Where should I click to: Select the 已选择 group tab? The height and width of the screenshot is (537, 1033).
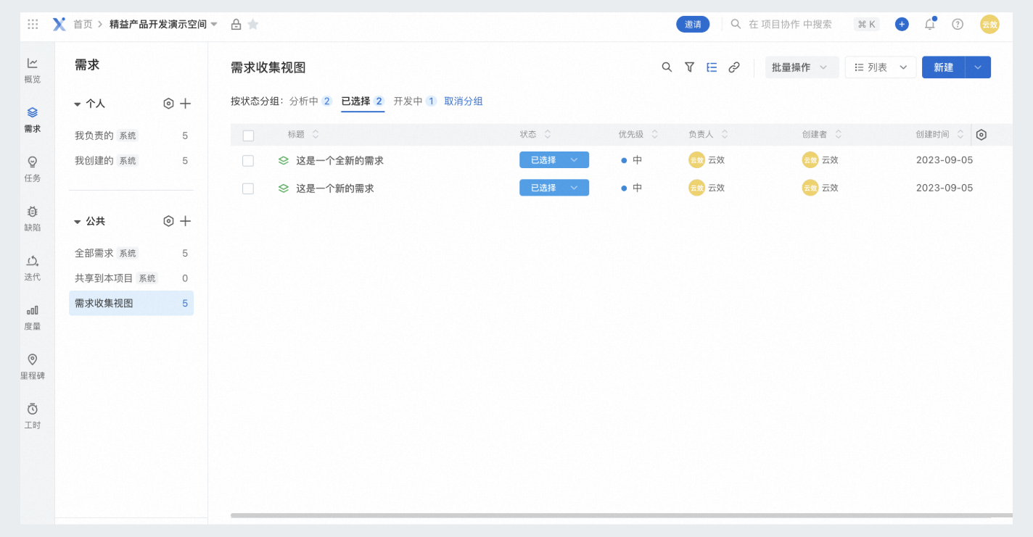coord(363,101)
